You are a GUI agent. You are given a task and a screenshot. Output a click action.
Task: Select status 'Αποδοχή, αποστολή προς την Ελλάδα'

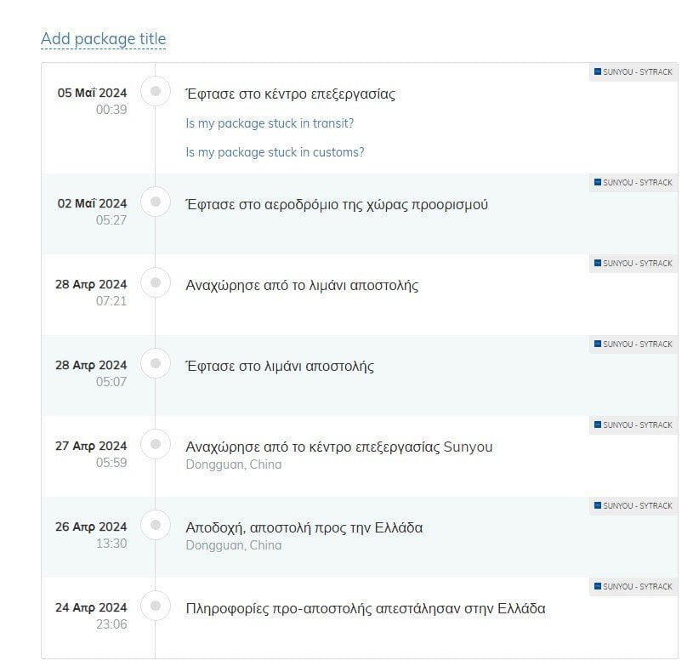[x=304, y=528]
